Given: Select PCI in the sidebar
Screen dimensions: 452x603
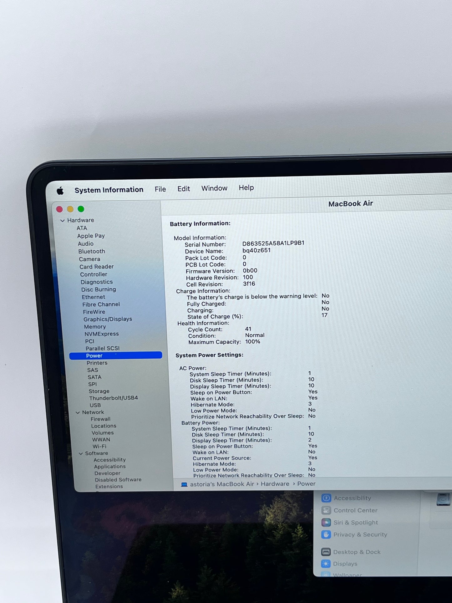Looking at the screenshot, I should click(89, 341).
